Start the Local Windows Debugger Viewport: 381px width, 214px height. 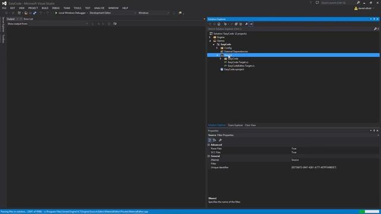coord(70,13)
